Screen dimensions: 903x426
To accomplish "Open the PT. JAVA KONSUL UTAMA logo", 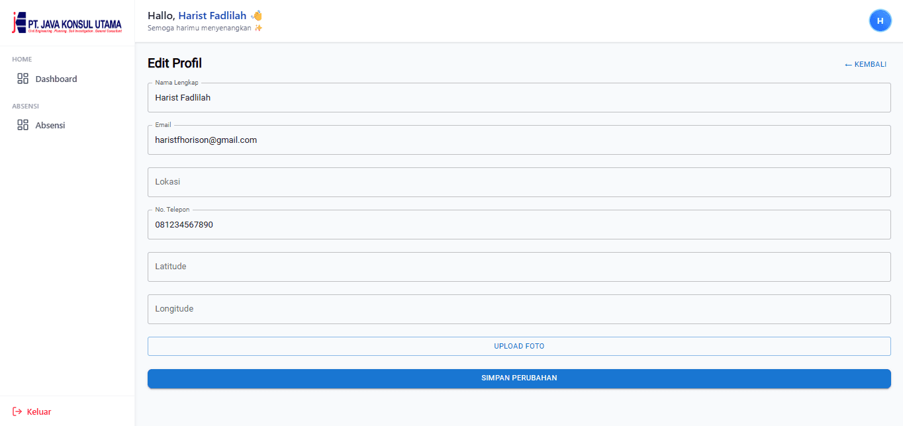I will [x=66, y=22].
